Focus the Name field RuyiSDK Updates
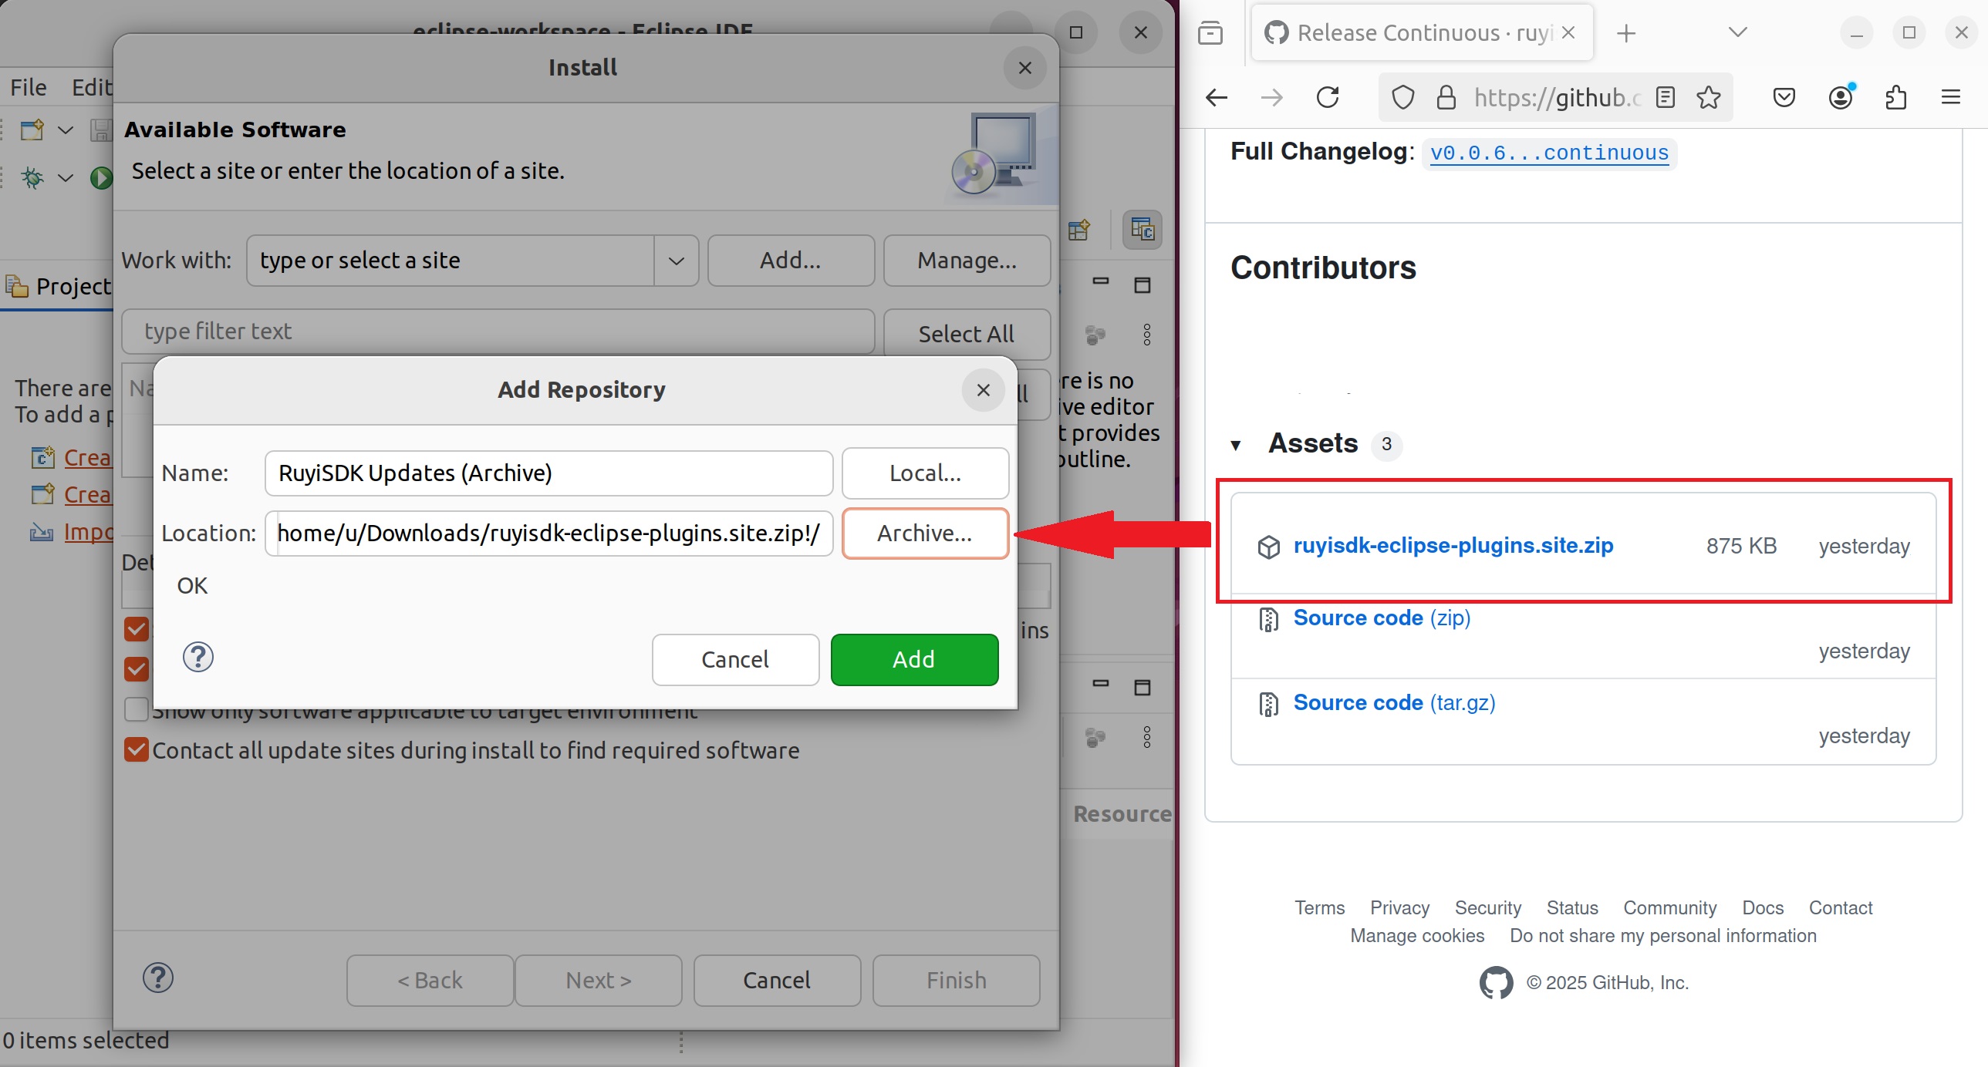This screenshot has height=1067, width=1988. (x=548, y=473)
